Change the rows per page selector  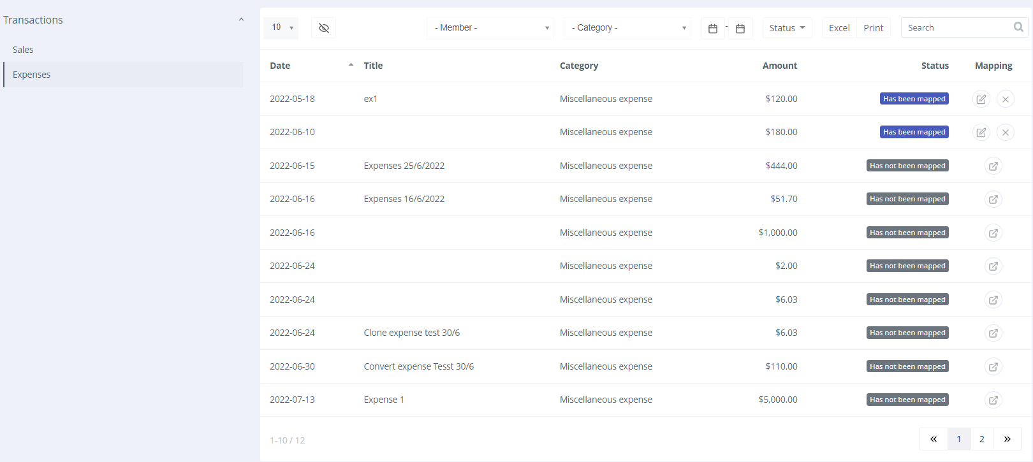[281, 27]
